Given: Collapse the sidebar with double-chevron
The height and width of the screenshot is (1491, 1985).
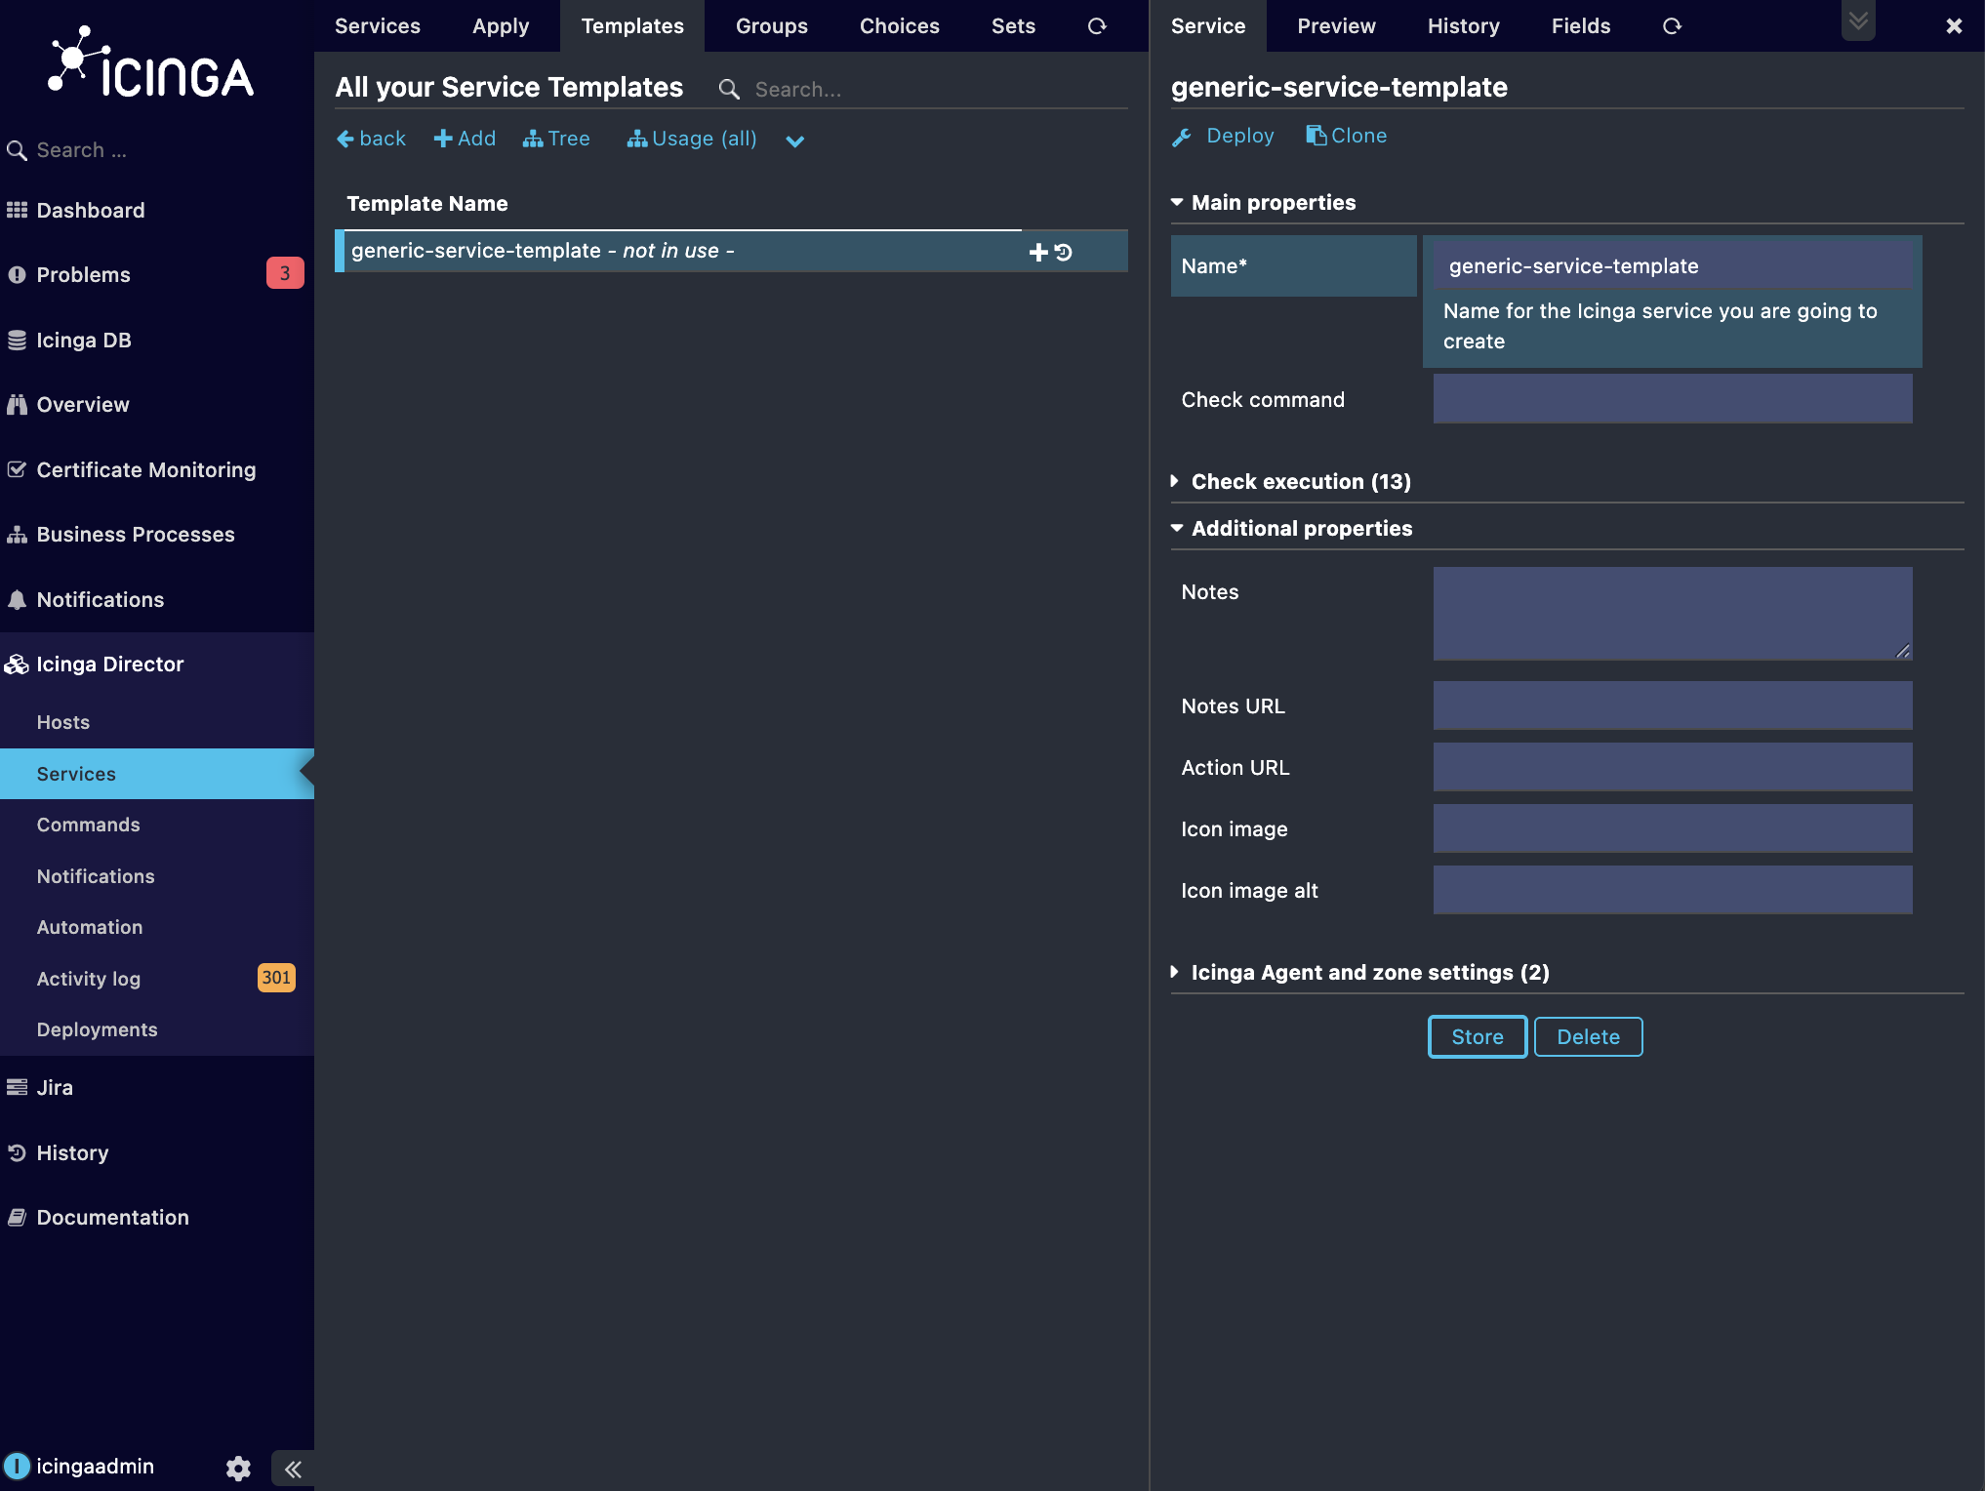Looking at the screenshot, I should (x=293, y=1469).
